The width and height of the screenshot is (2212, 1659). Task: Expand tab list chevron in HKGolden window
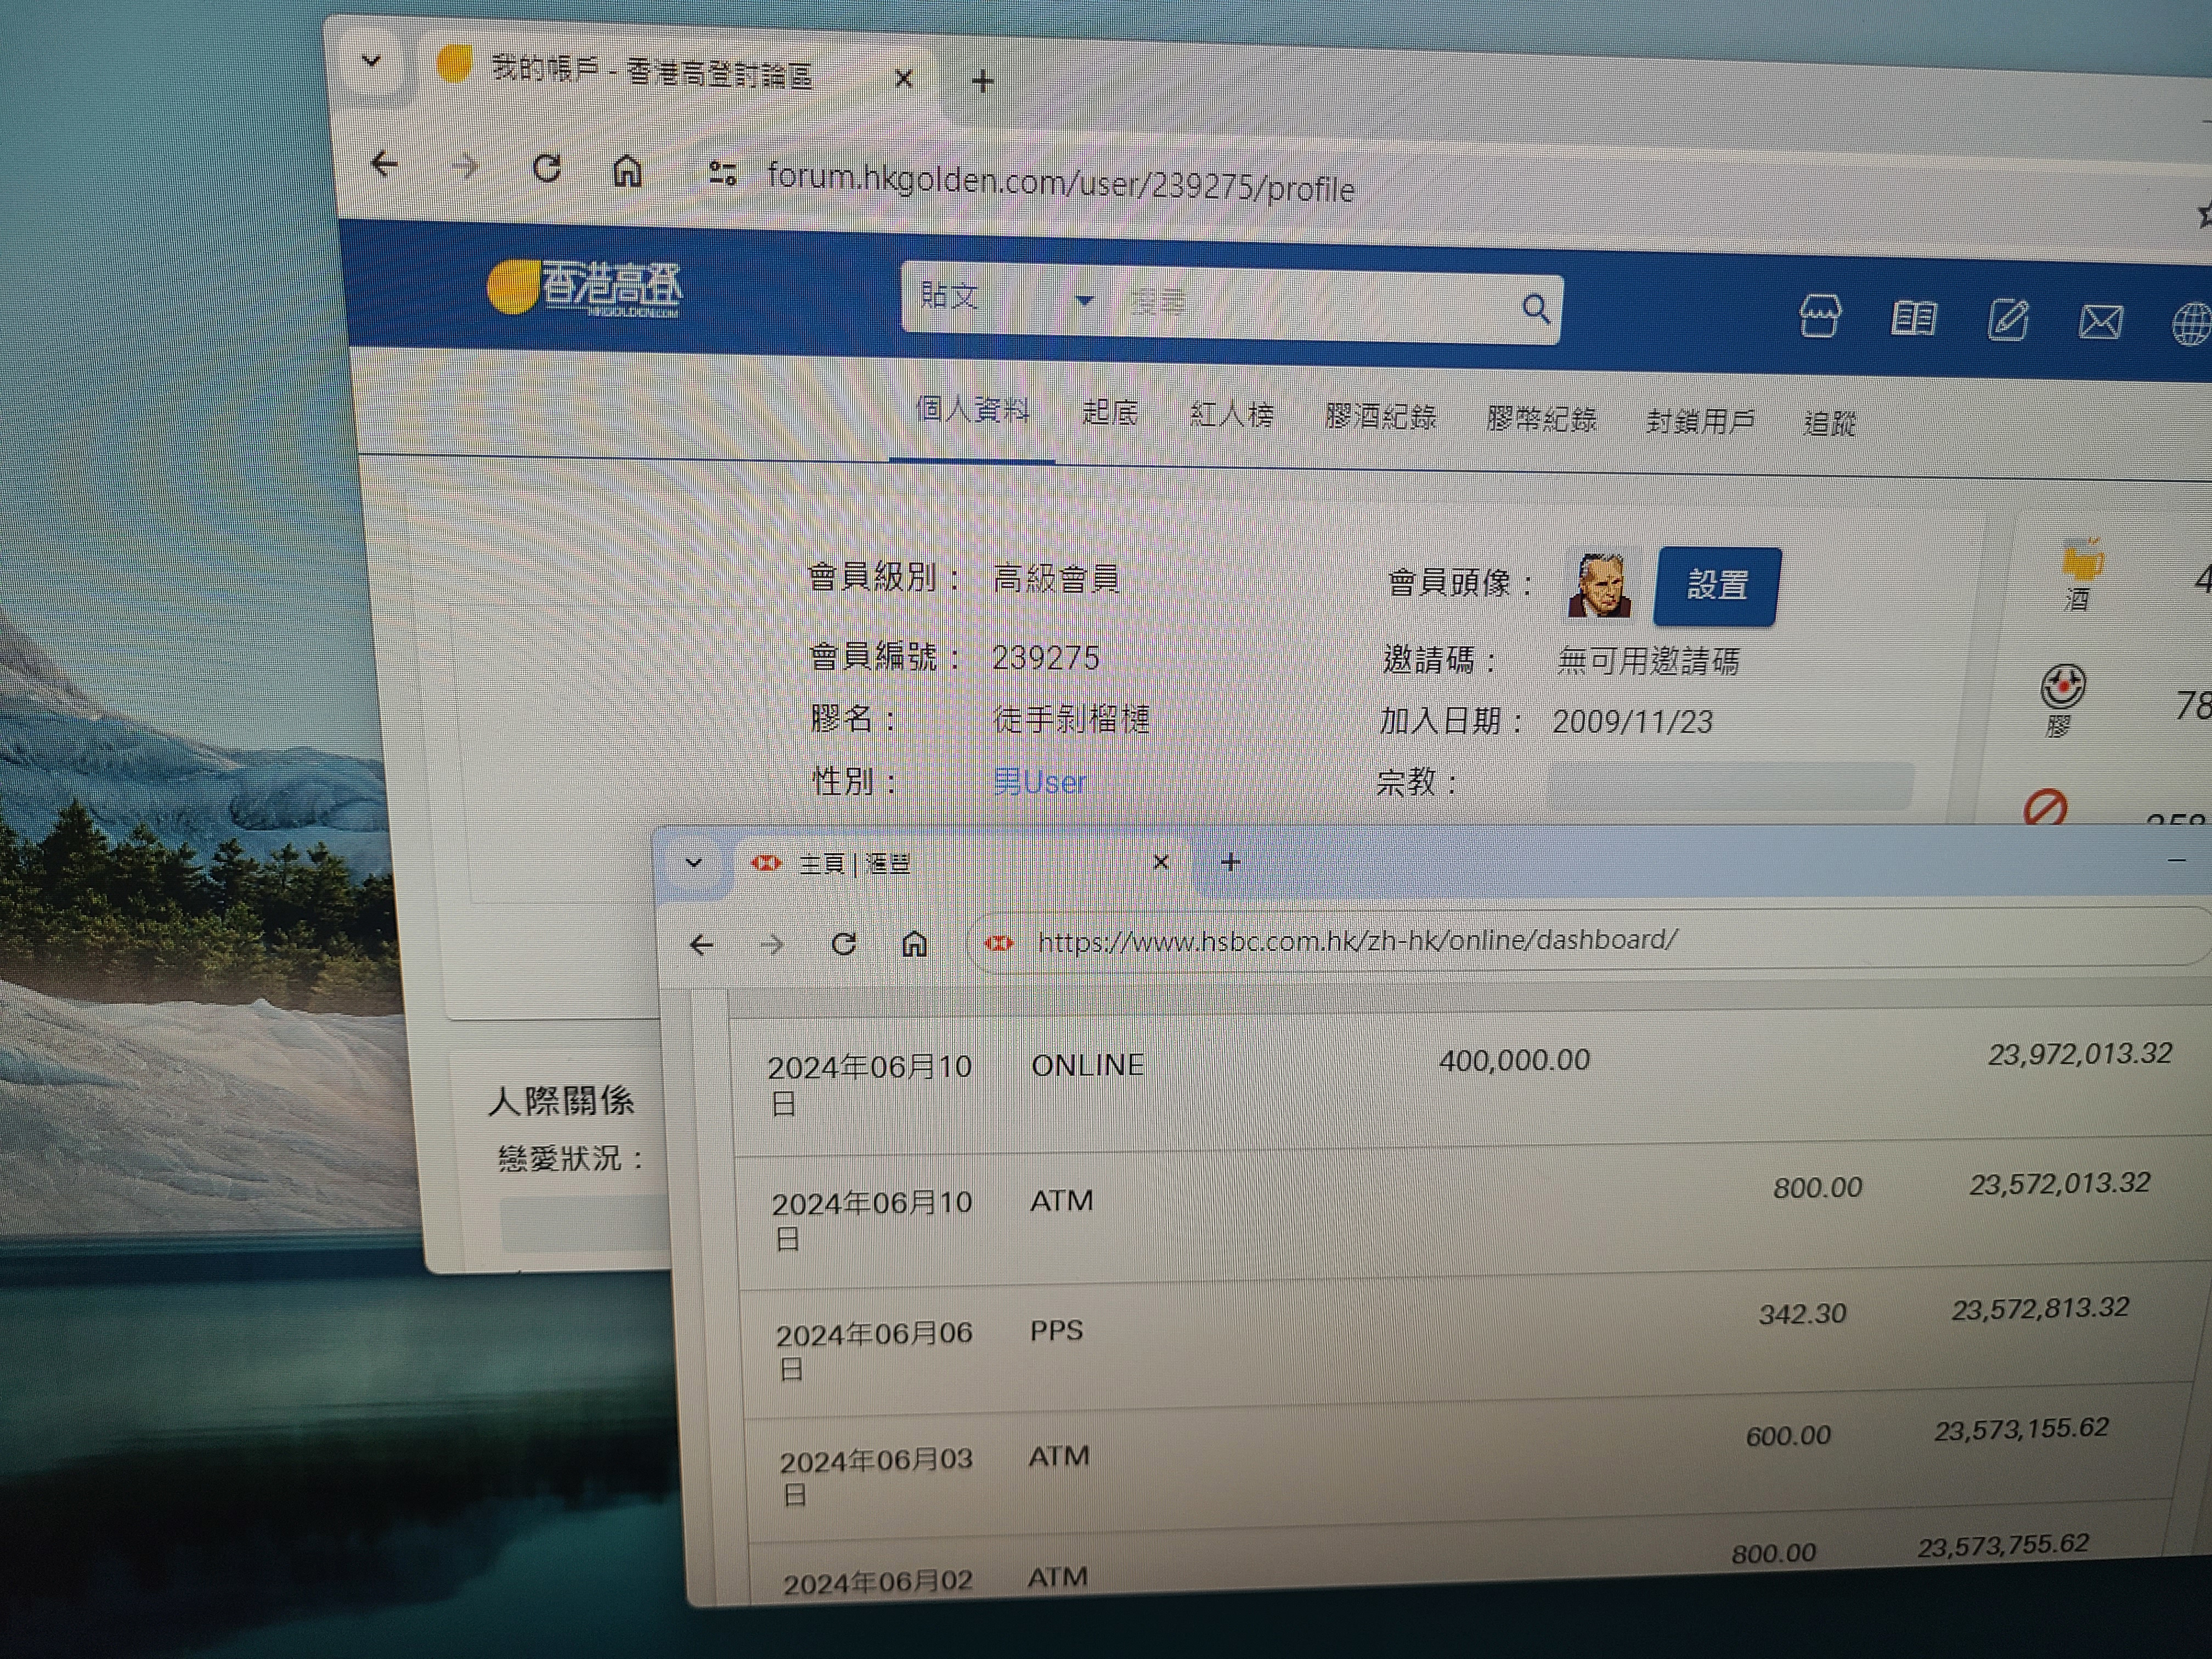click(371, 62)
